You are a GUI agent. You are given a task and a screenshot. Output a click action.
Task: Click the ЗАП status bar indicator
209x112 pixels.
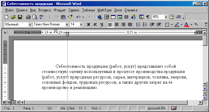pos(114,108)
